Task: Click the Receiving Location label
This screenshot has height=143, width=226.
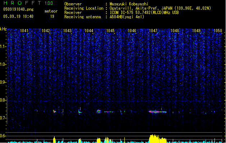Action: click(x=84, y=8)
